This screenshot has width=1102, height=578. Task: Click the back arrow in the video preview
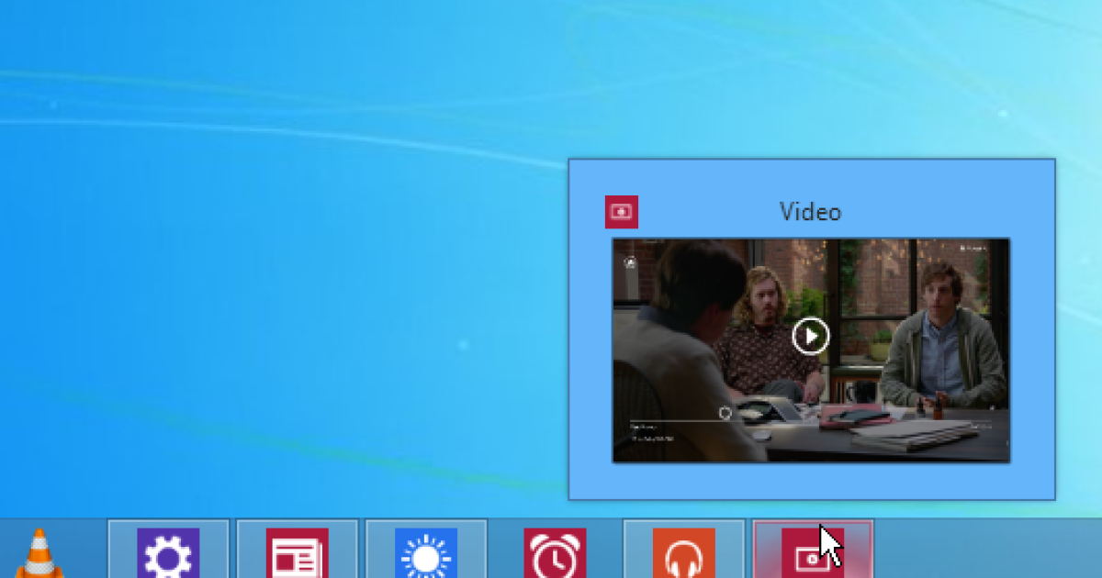pos(630,262)
